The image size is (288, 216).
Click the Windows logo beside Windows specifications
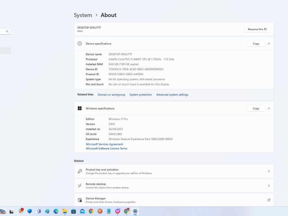[x=80, y=108]
